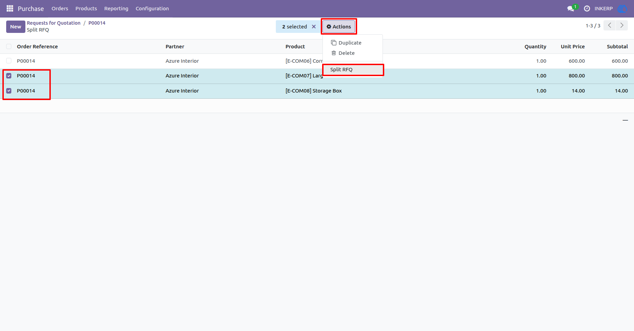The width and height of the screenshot is (634, 331).
Task: Uncheck the Storage Box row checkbox
Action: coord(9,91)
